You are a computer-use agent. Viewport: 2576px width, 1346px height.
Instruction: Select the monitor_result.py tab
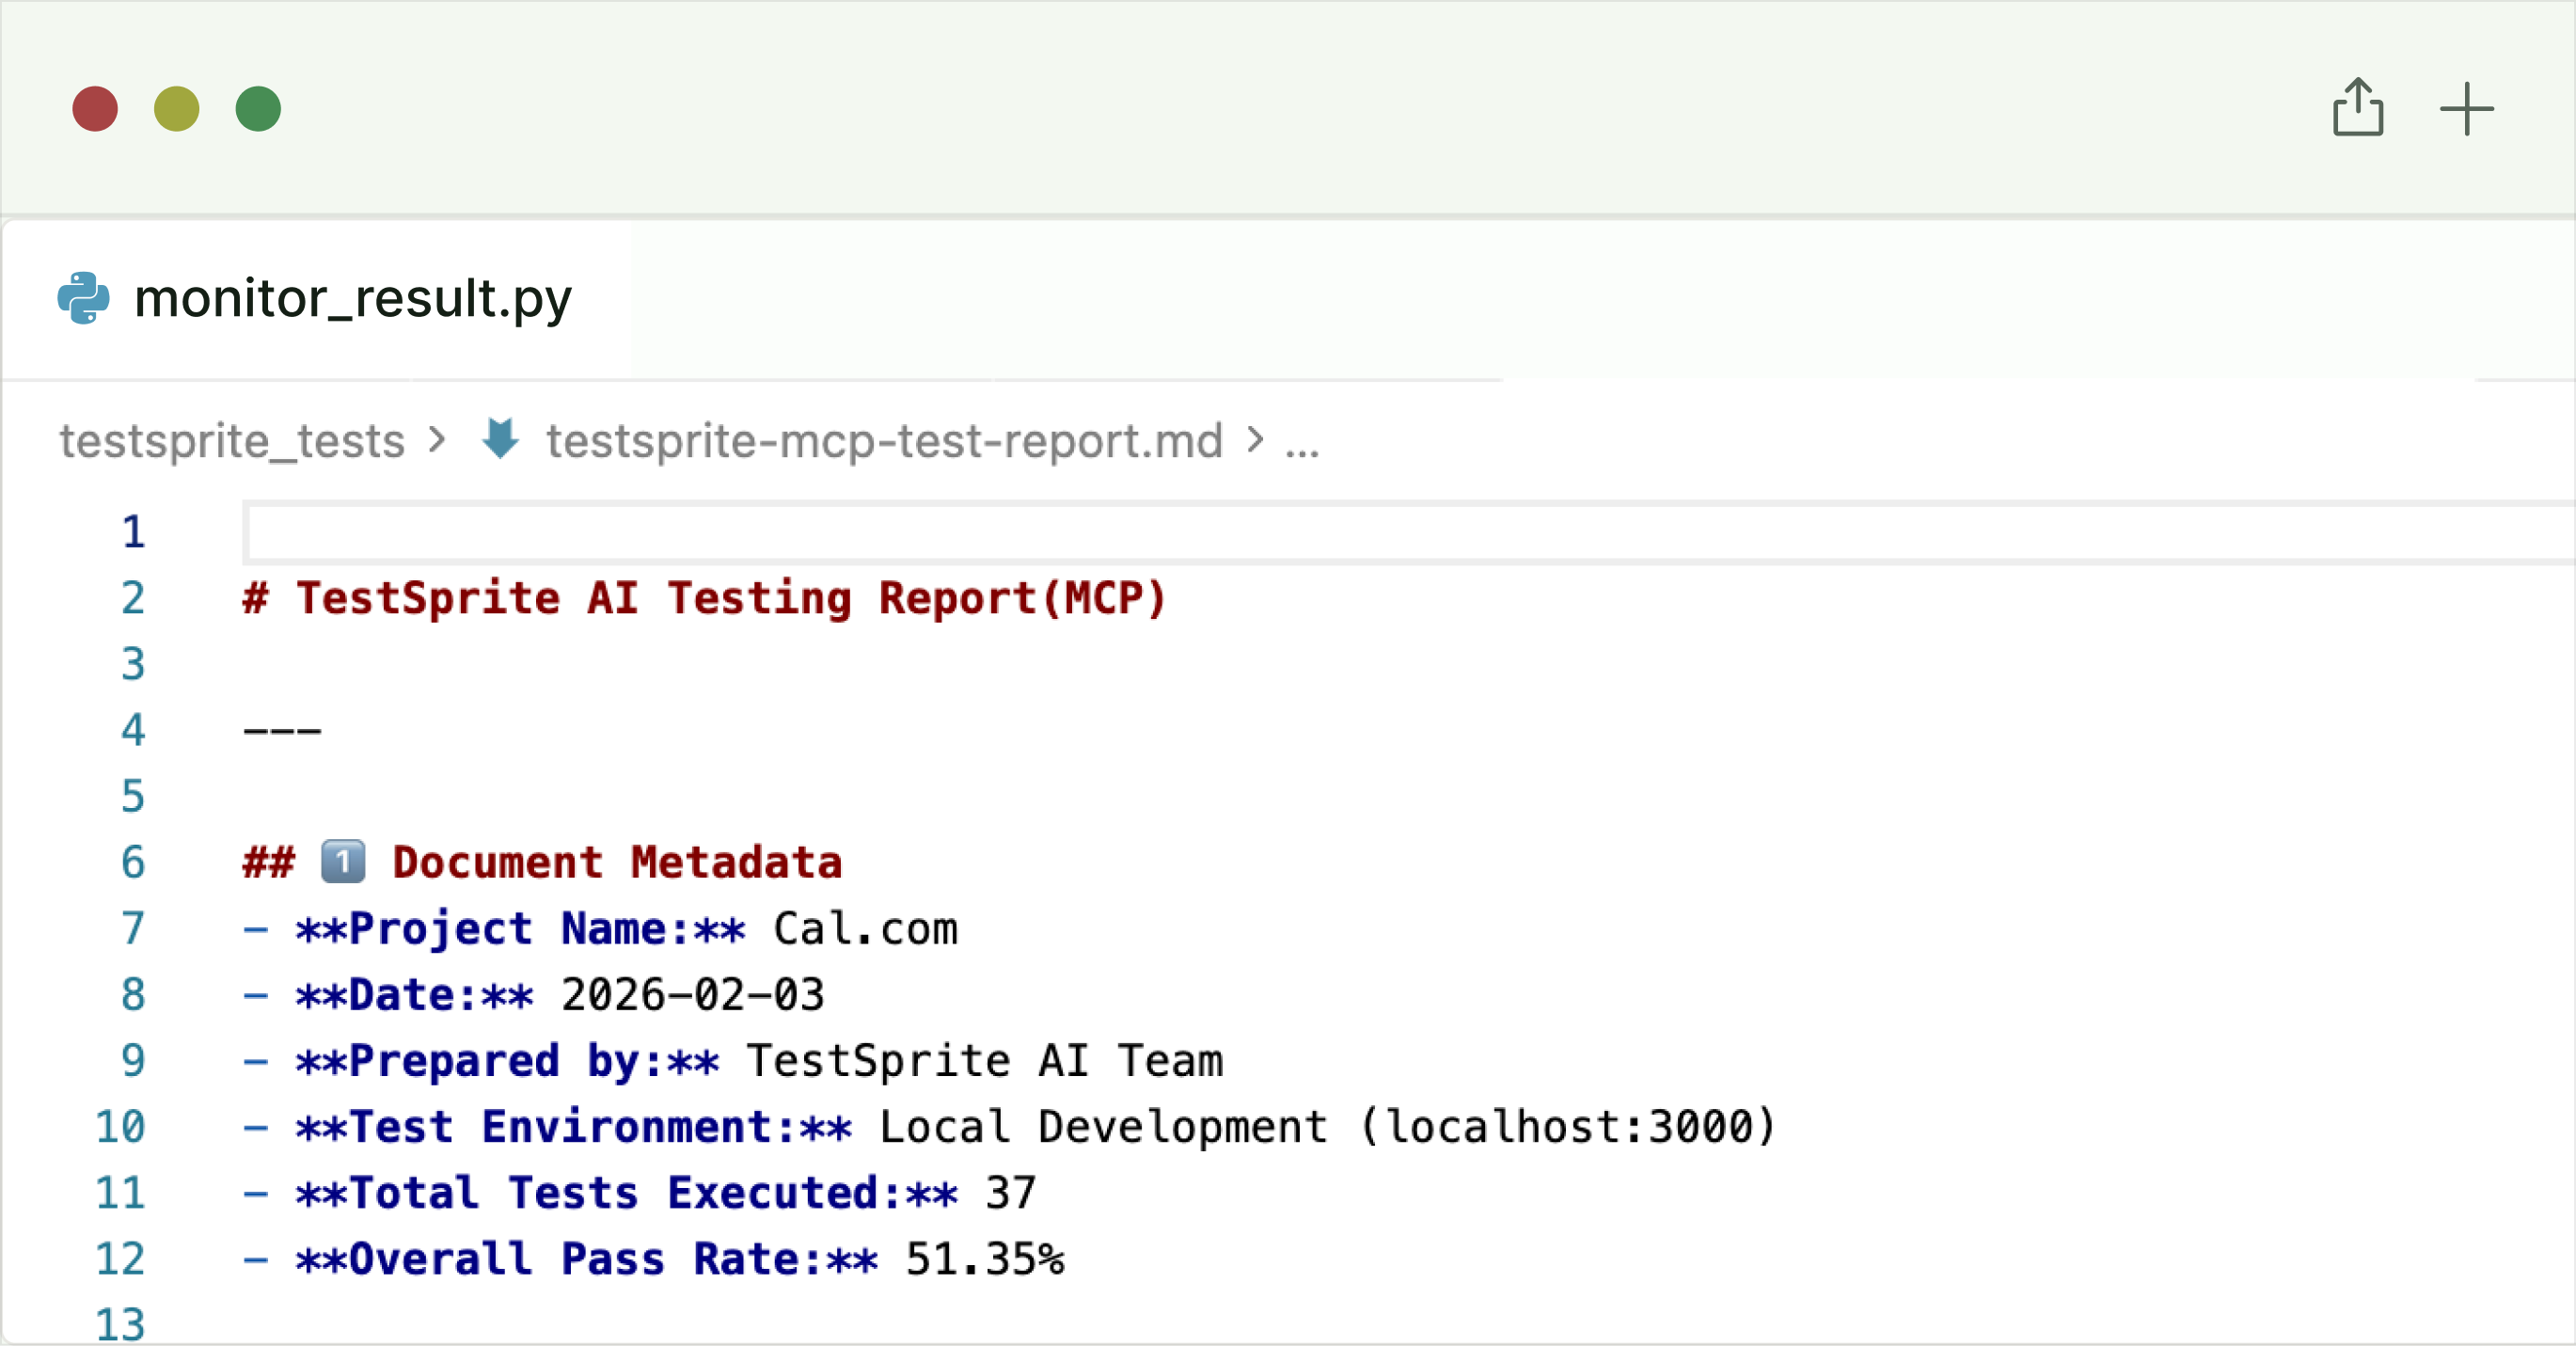(x=316, y=298)
